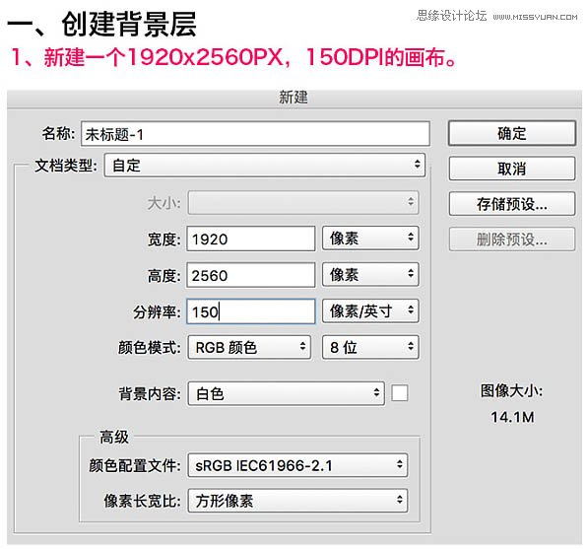Click the 分辨率: label

158,311
